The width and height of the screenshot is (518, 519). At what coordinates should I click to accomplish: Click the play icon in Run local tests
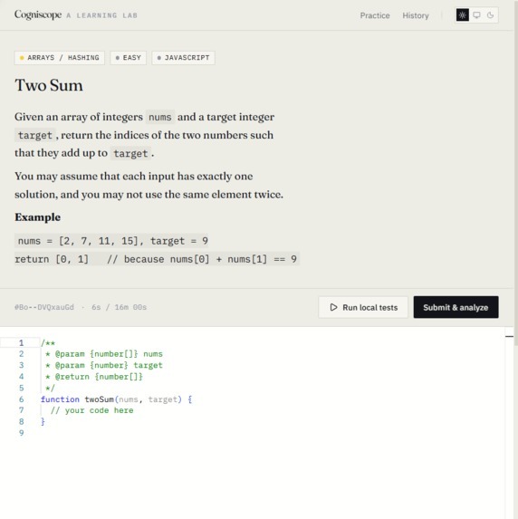pyautogui.click(x=333, y=307)
